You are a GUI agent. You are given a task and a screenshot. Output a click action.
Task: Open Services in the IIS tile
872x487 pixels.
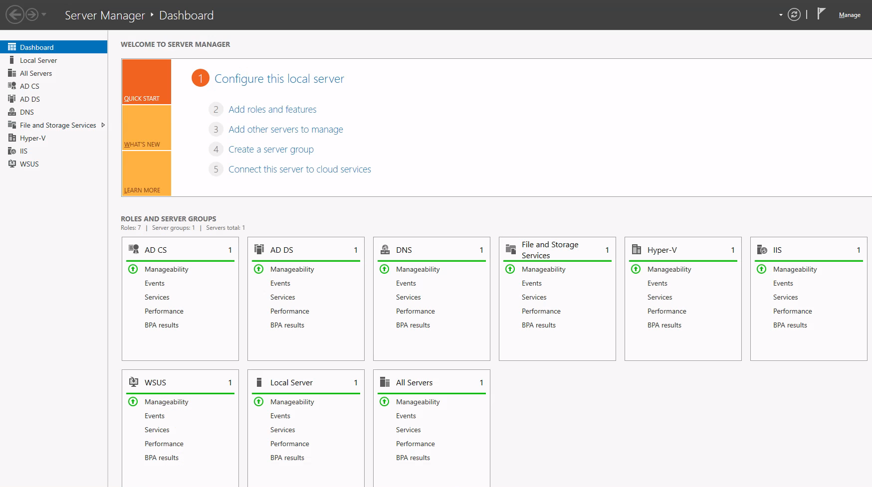[x=786, y=297]
